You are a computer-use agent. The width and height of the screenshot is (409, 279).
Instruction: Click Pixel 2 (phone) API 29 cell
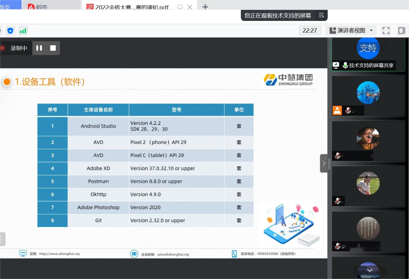[176, 142]
